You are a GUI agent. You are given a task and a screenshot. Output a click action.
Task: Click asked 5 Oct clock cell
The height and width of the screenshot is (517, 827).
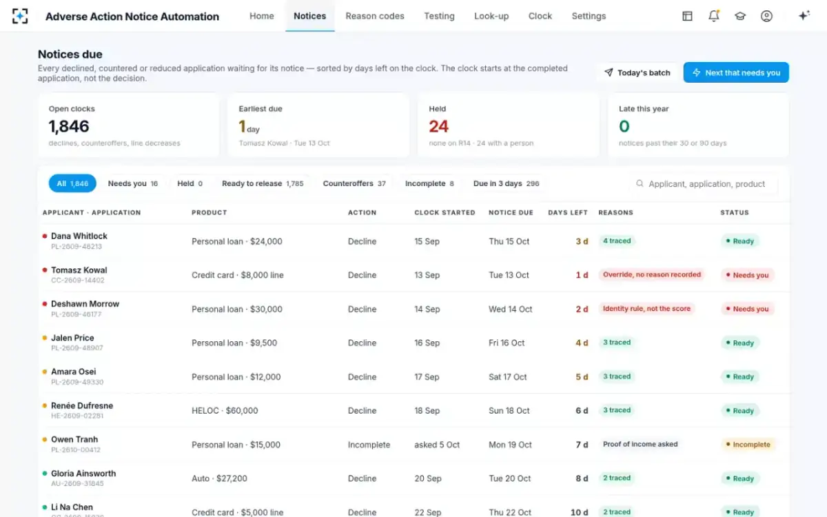[437, 445]
